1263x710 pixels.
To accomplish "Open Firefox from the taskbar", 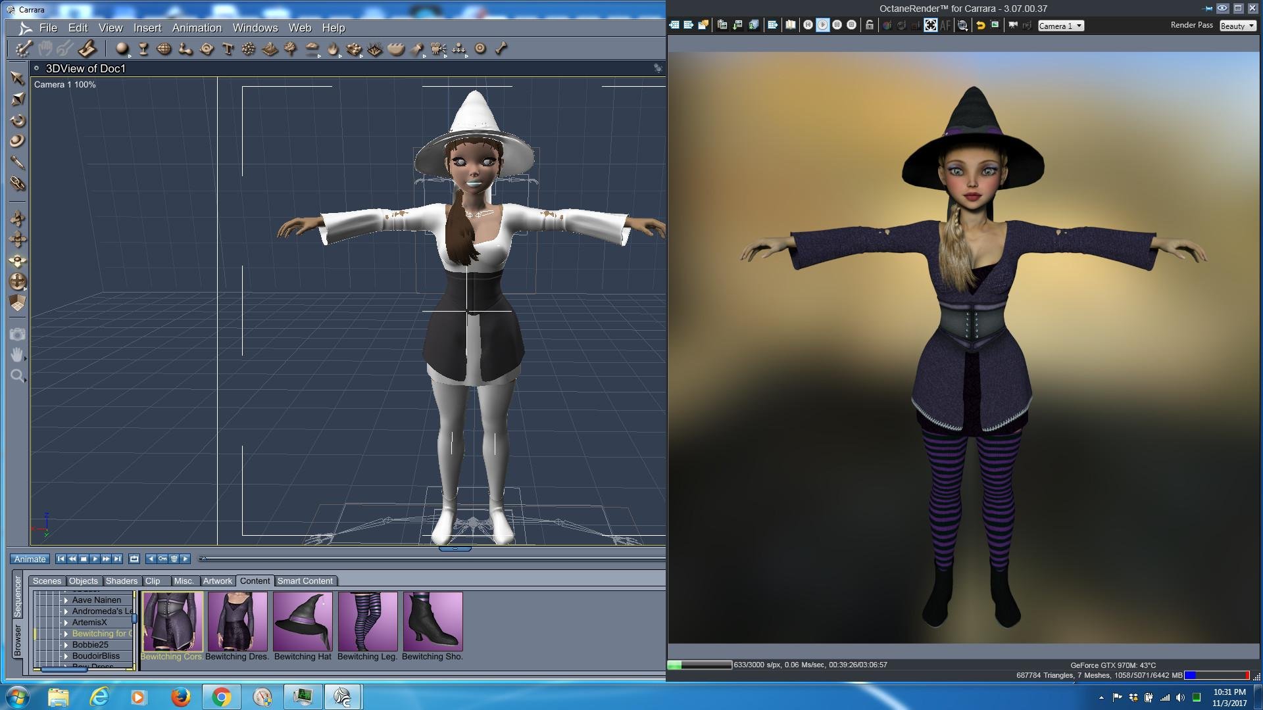I will 180,697.
